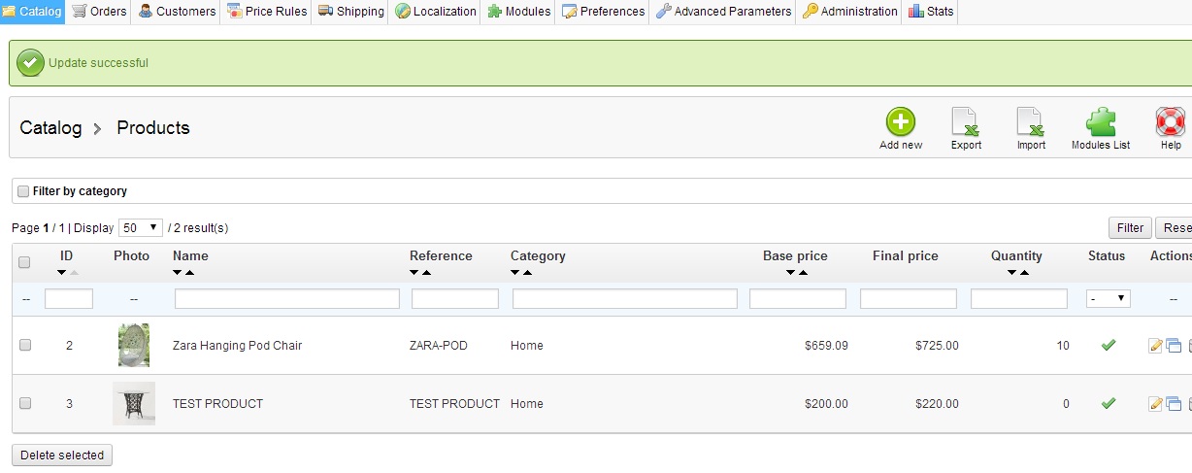Sort Category column ascending with the up arrow
This screenshot has width=1192, height=473.
[x=528, y=273]
